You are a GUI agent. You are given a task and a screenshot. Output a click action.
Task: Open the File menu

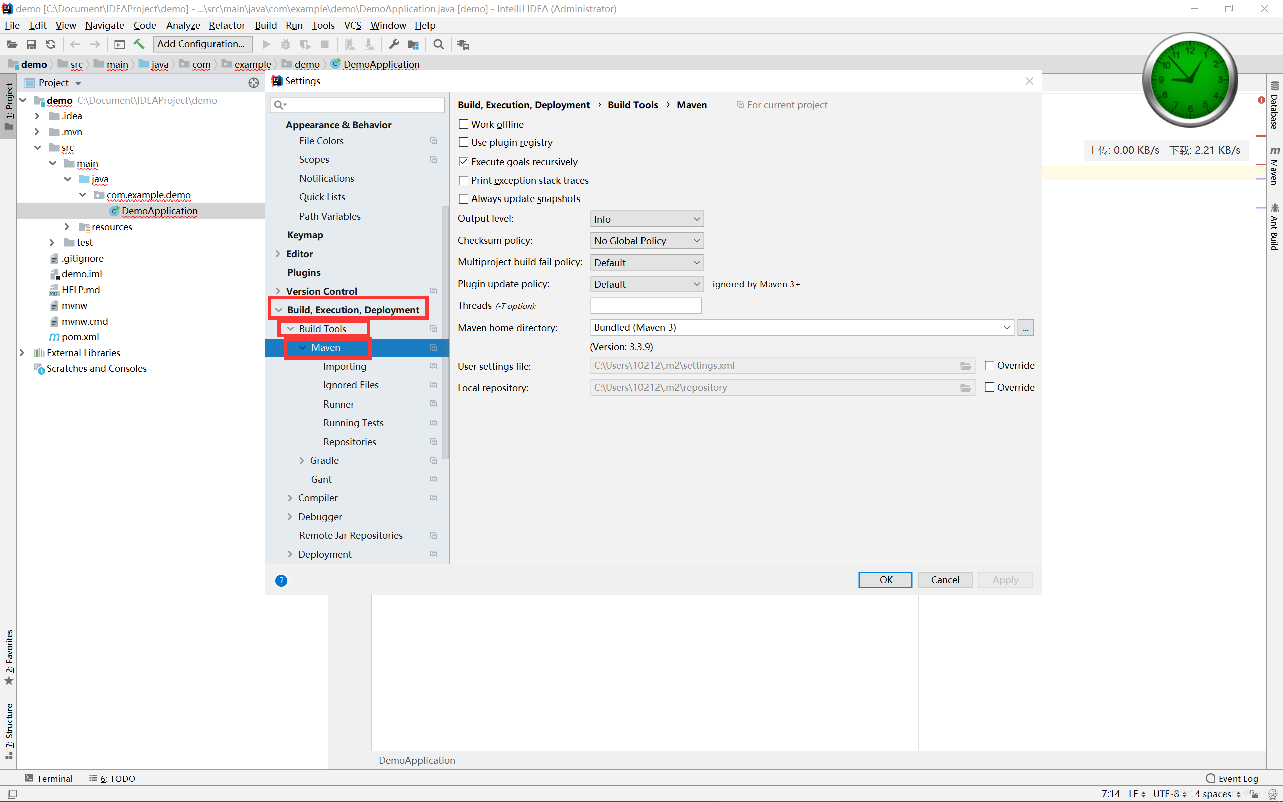pyautogui.click(x=12, y=25)
